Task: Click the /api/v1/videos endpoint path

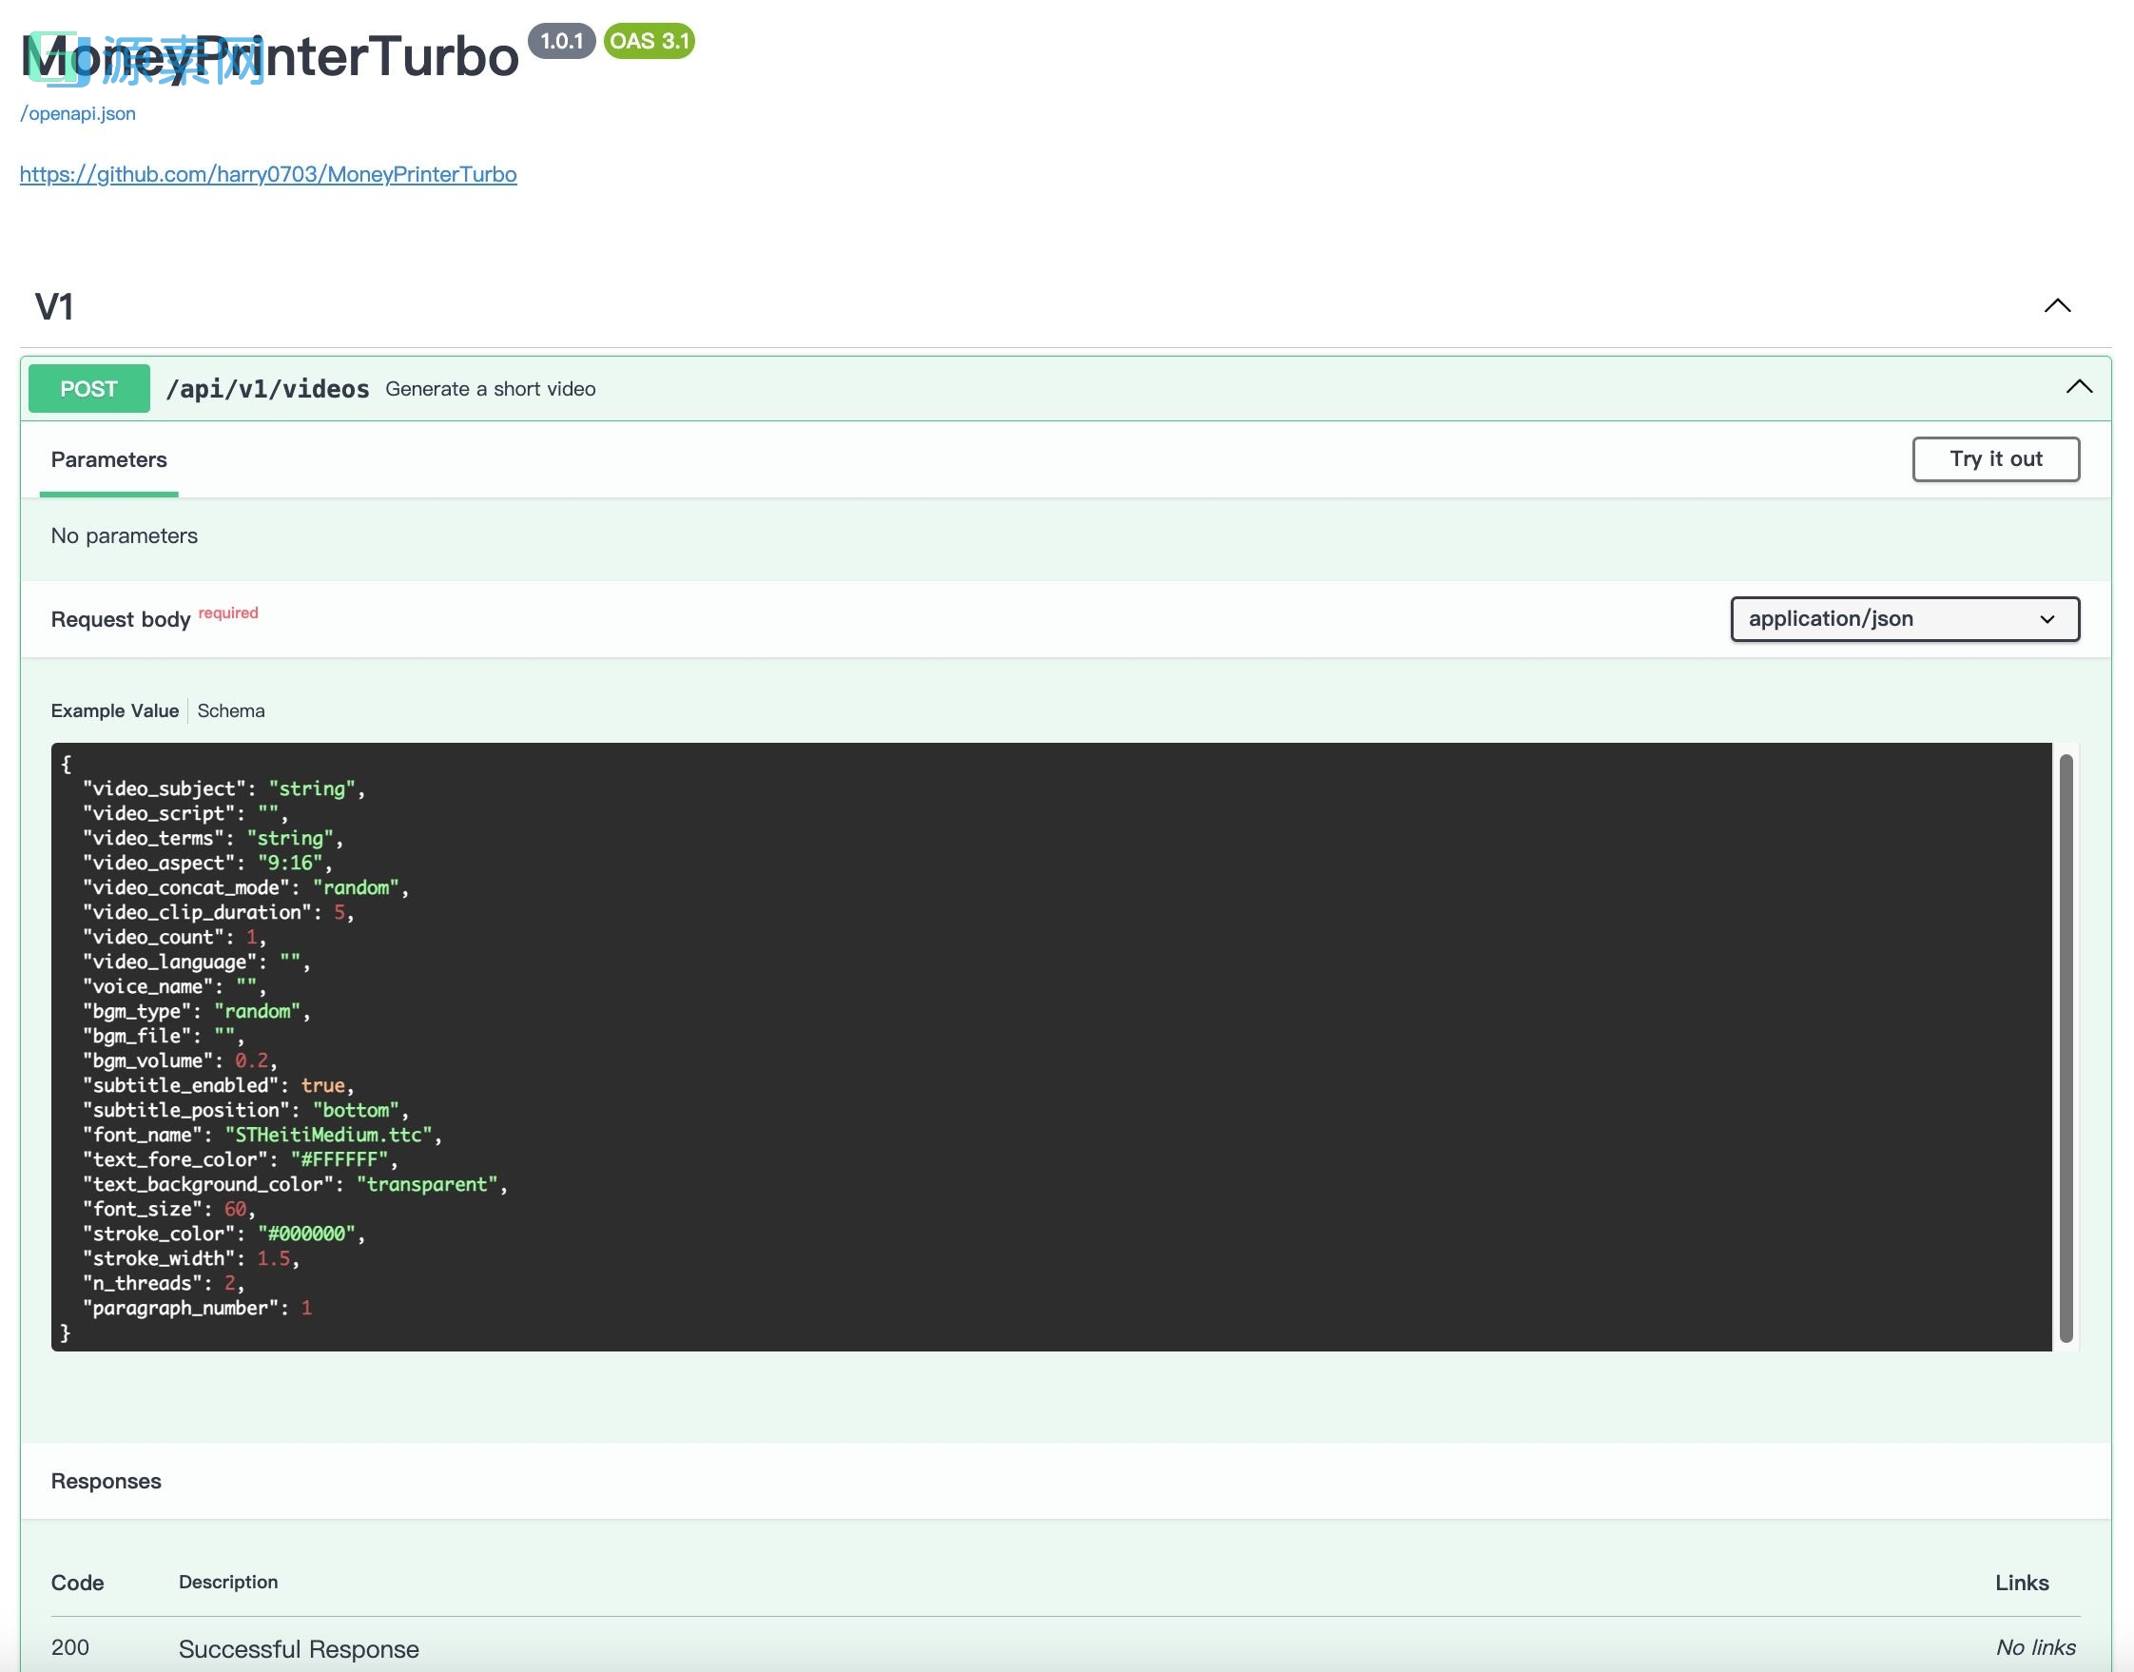Action: [x=267, y=389]
